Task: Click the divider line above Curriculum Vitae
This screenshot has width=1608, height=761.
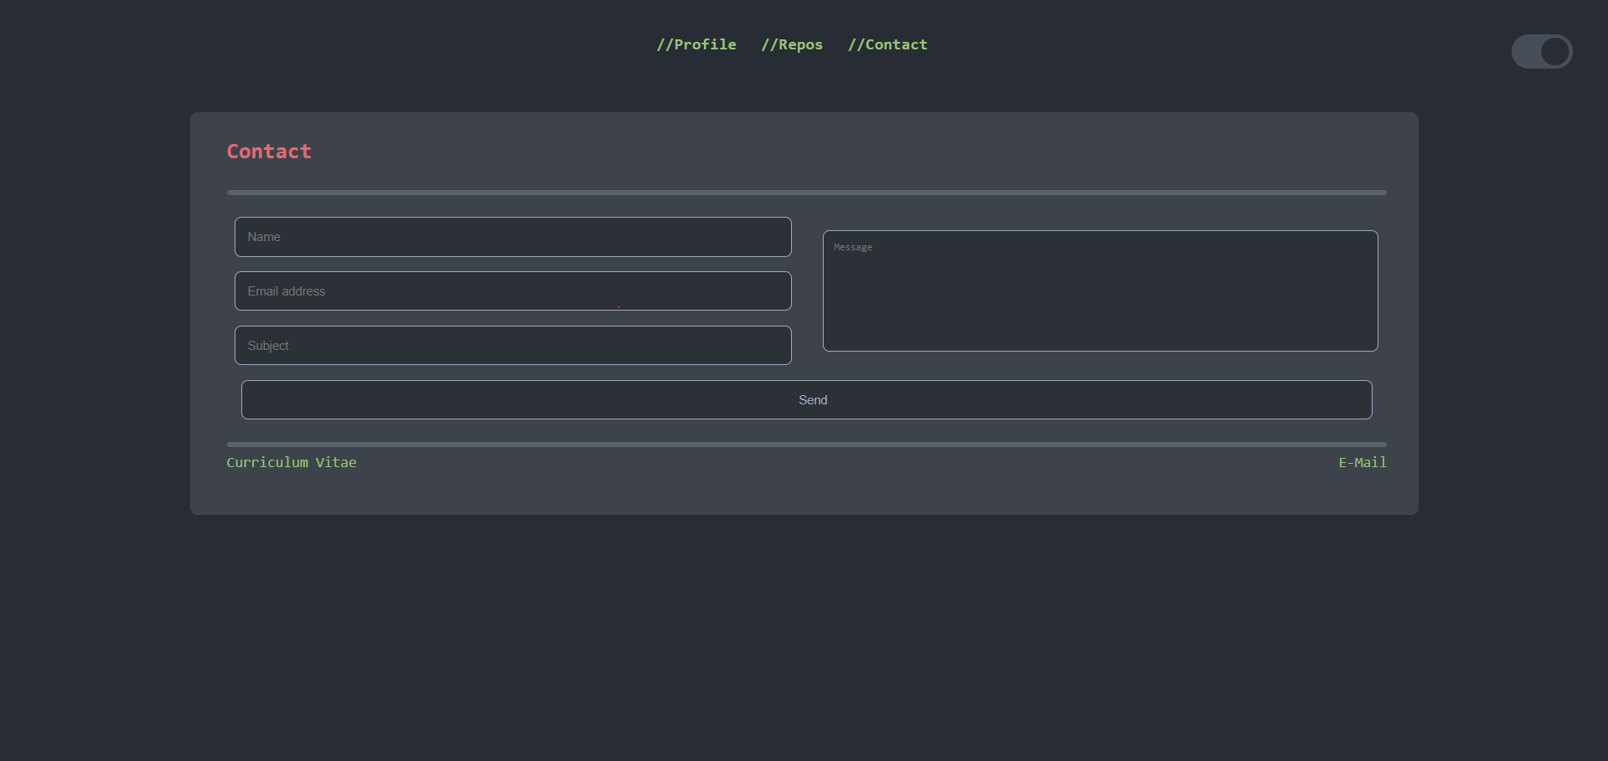Action: (x=806, y=445)
